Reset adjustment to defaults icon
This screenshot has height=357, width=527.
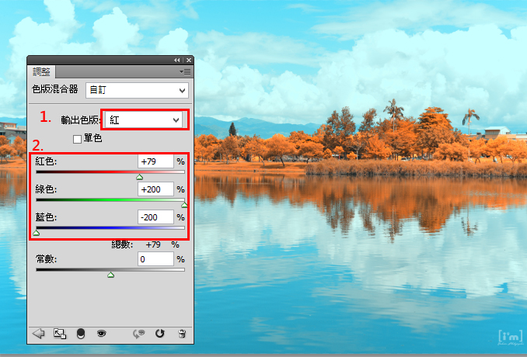click(x=159, y=333)
